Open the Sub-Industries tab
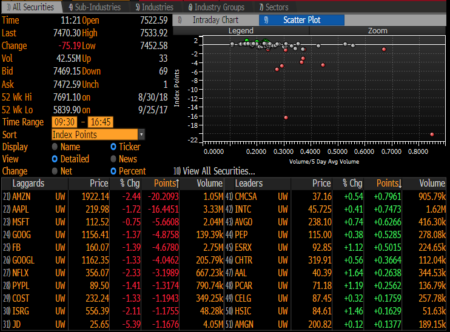Image resolution: width=450 pixels, height=332 pixels. click(95, 7)
